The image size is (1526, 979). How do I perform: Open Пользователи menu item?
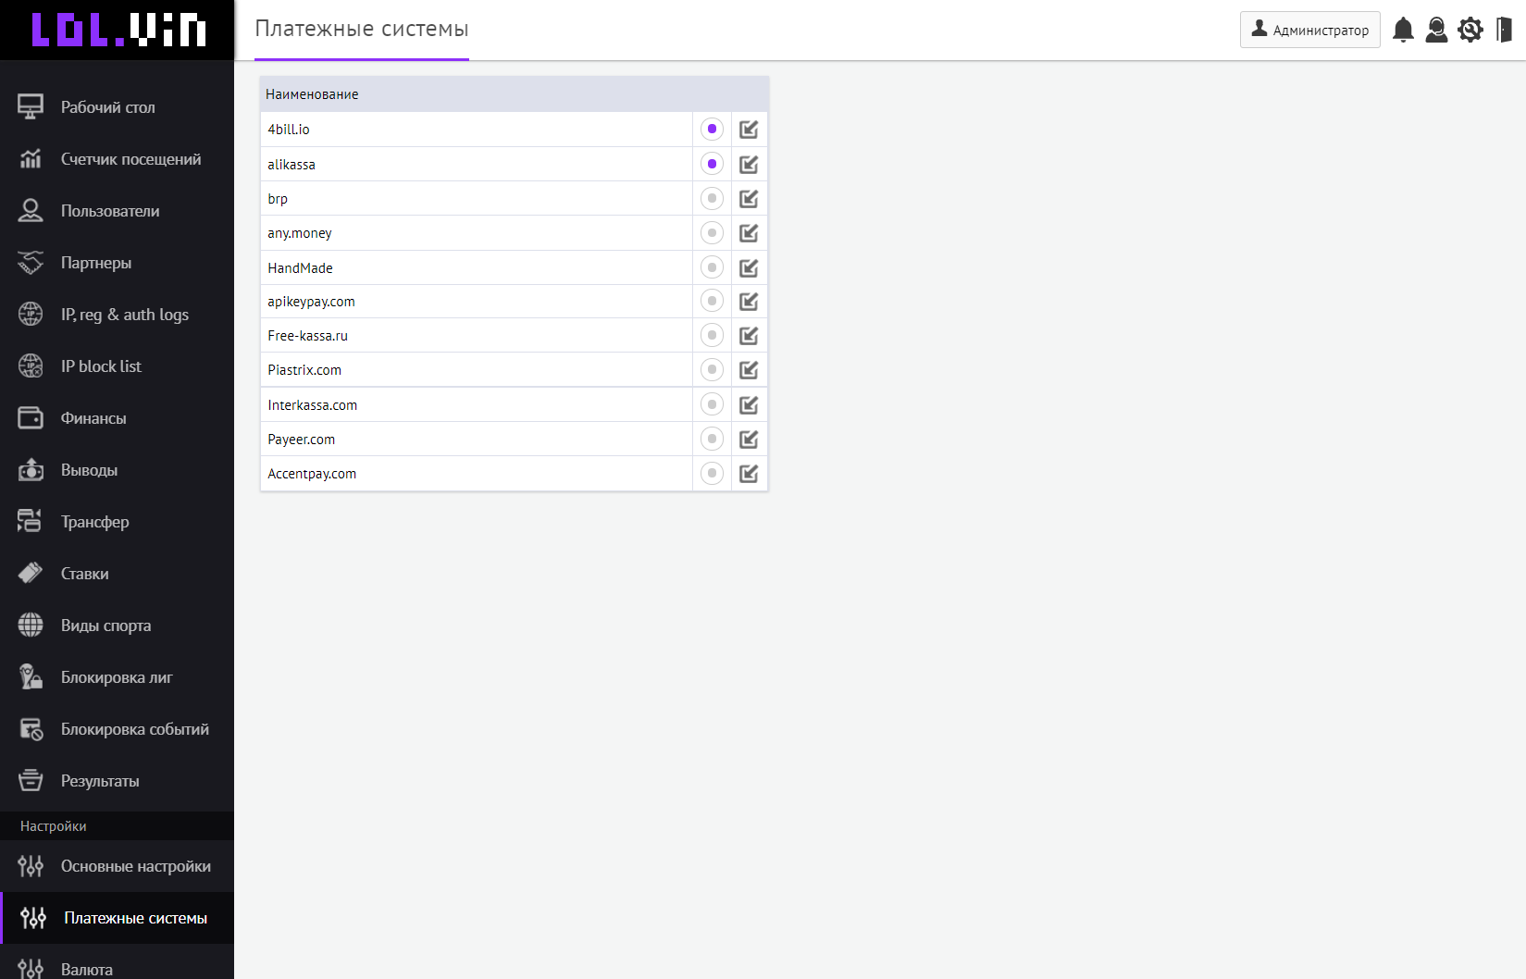[x=109, y=211]
